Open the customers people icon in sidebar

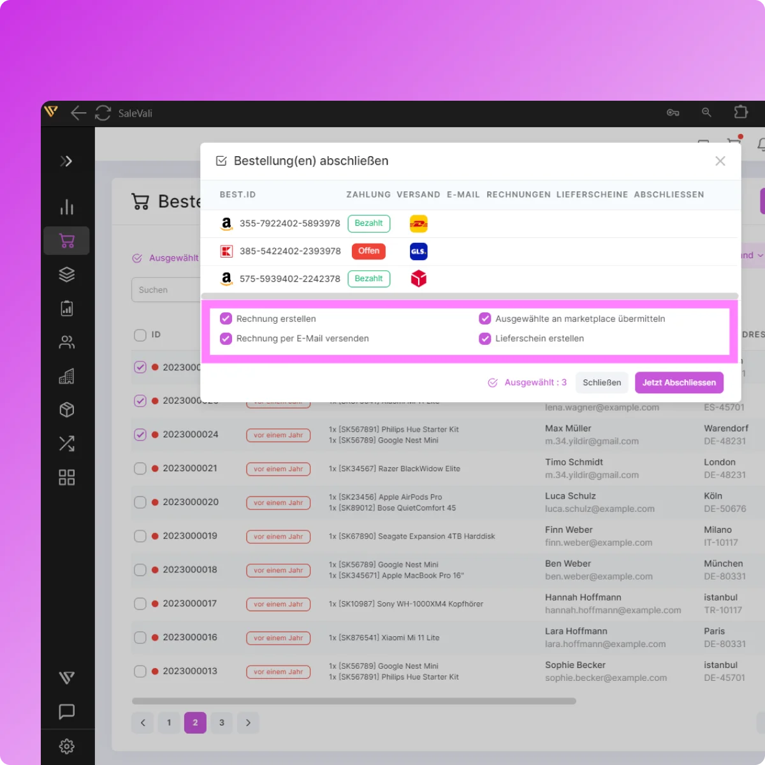pyautogui.click(x=67, y=342)
